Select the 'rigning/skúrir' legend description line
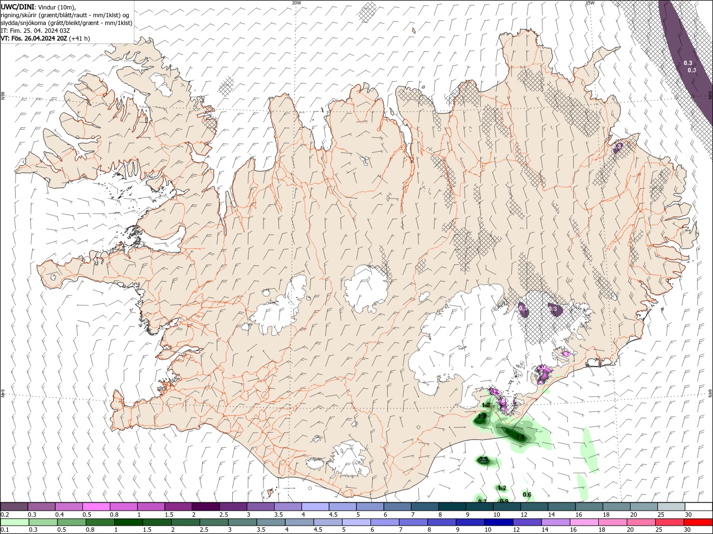 [x=65, y=15]
